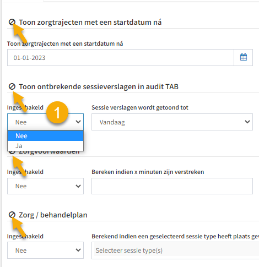259x267 pixels.
Task: Click the 'Zorg / behandelplan' section heading
Action: tap(53, 215)
